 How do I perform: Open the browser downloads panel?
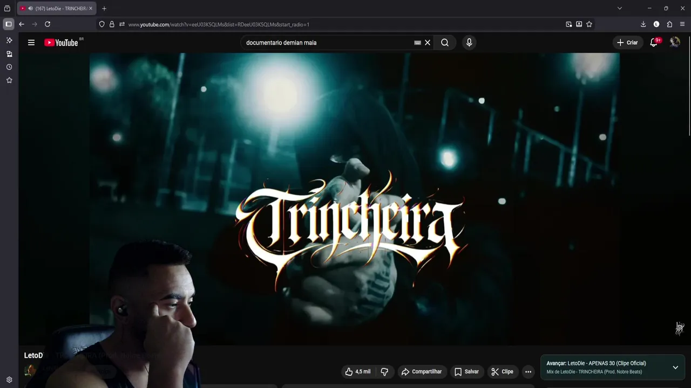643,24
